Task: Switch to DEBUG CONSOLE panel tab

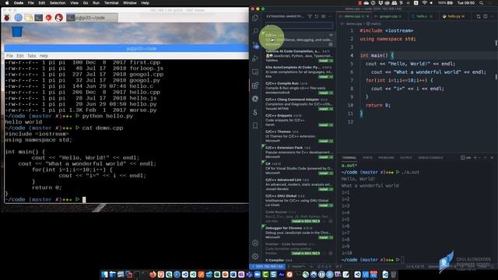Action: [430, 157]
